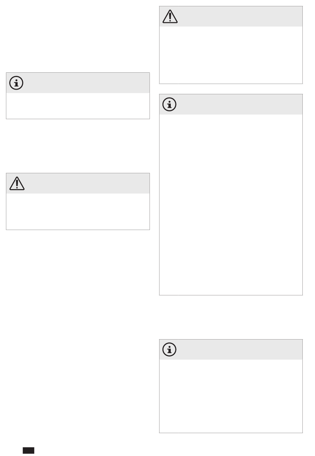The image size is (315, 456).
Task: Click the info icon in the tallest note box
Action: click(170, 105)
